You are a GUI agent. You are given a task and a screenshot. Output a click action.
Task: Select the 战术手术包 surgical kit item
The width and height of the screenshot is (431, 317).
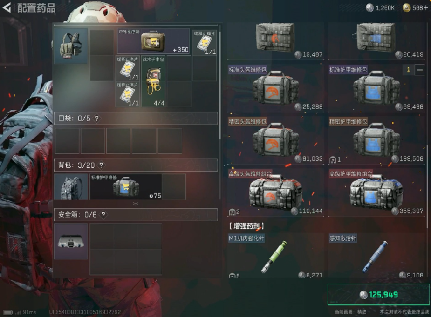[x=153, y=81]
